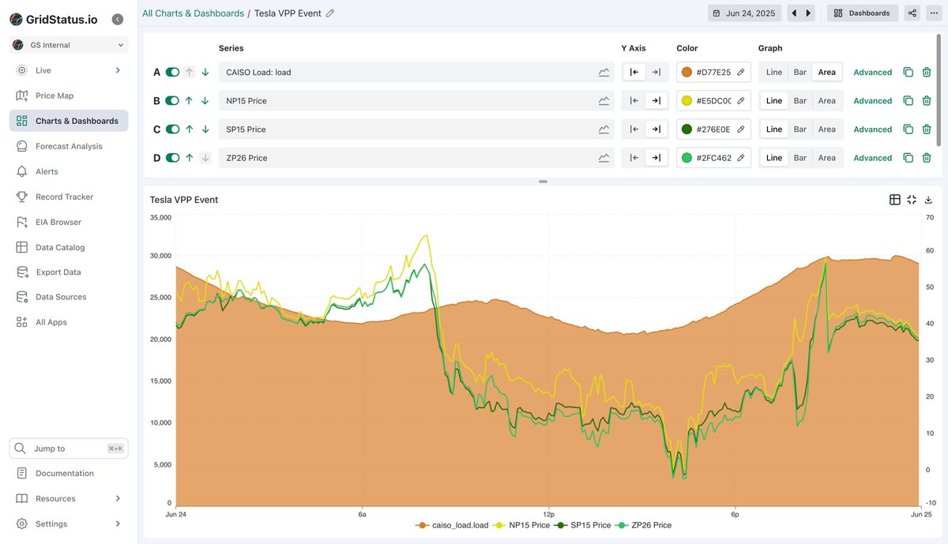The image size is (948, 544).
Task: Click All Charts & Dashboards breadcrumb
Action: coord(193,13)
